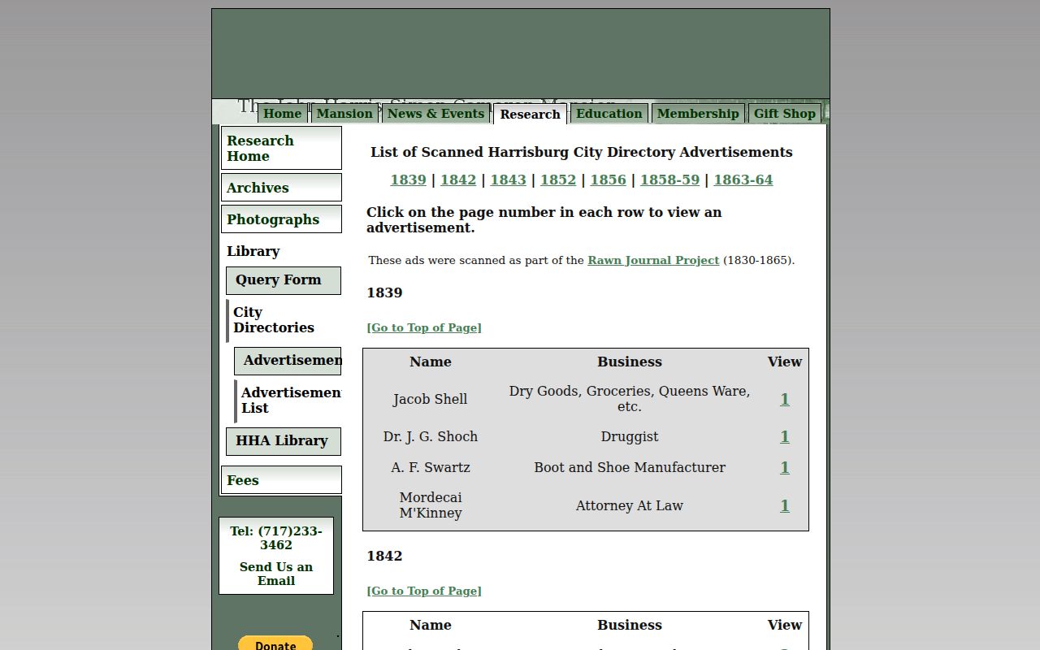Select the 'Attorney At Law' cell
Screen dimensions: 1040x650
pyautogui.click(x=630, y=505)
